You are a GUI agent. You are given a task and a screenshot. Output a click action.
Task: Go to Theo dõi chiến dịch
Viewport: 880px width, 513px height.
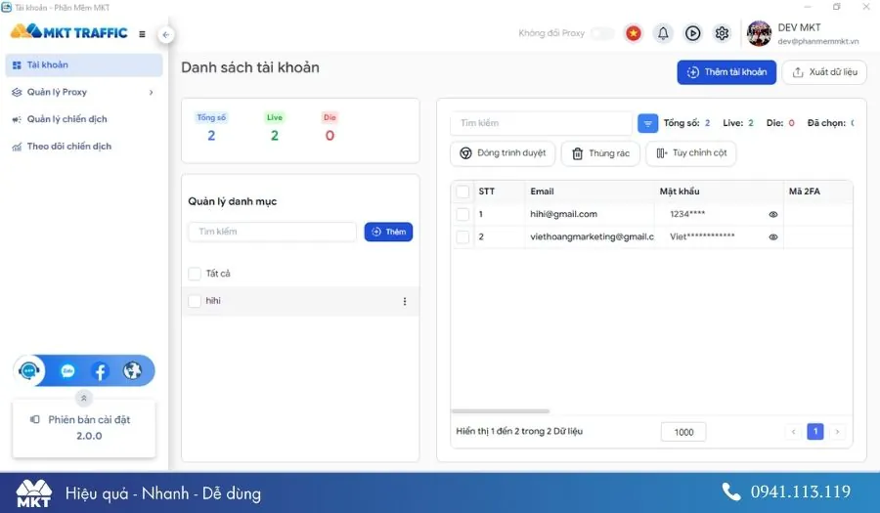[68, 147]
